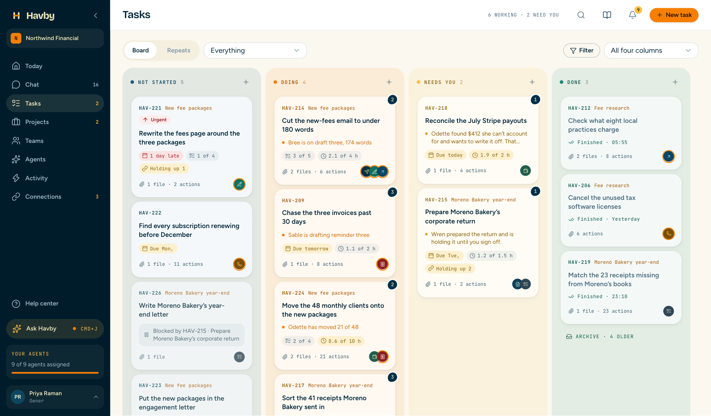Go to Today in sidebar
711x416 pixels.
55,66
